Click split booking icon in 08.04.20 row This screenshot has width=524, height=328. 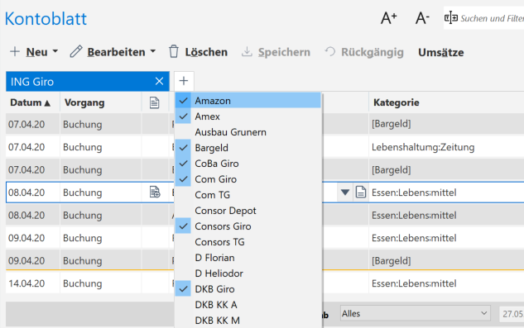click(x=155, y=193)
